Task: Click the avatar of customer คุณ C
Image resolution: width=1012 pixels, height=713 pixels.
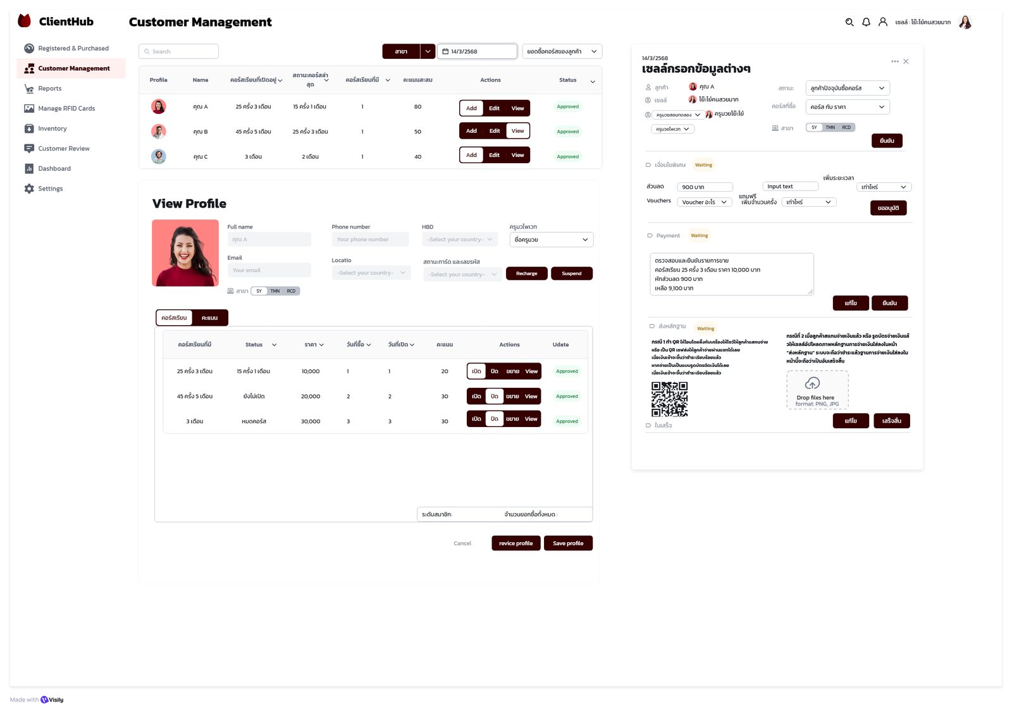Action: pyautogui.click(x=159, y=156)
